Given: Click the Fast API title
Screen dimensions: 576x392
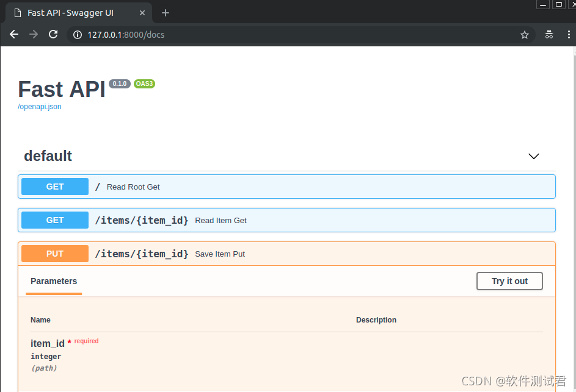Looking at the screenshot, I should pos(62,89).
